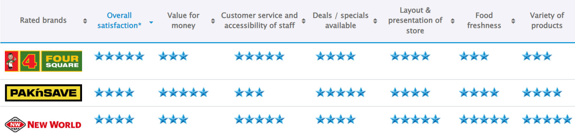
Task: Click New World's variety of products stars
Action: (547, 119)
